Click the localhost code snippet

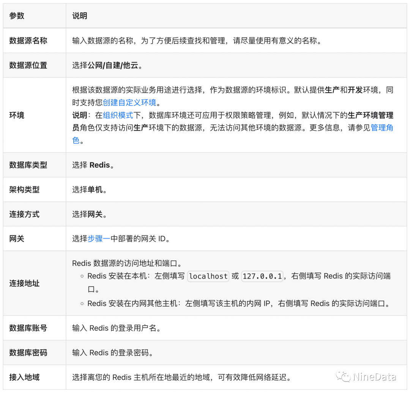[208, 276]
